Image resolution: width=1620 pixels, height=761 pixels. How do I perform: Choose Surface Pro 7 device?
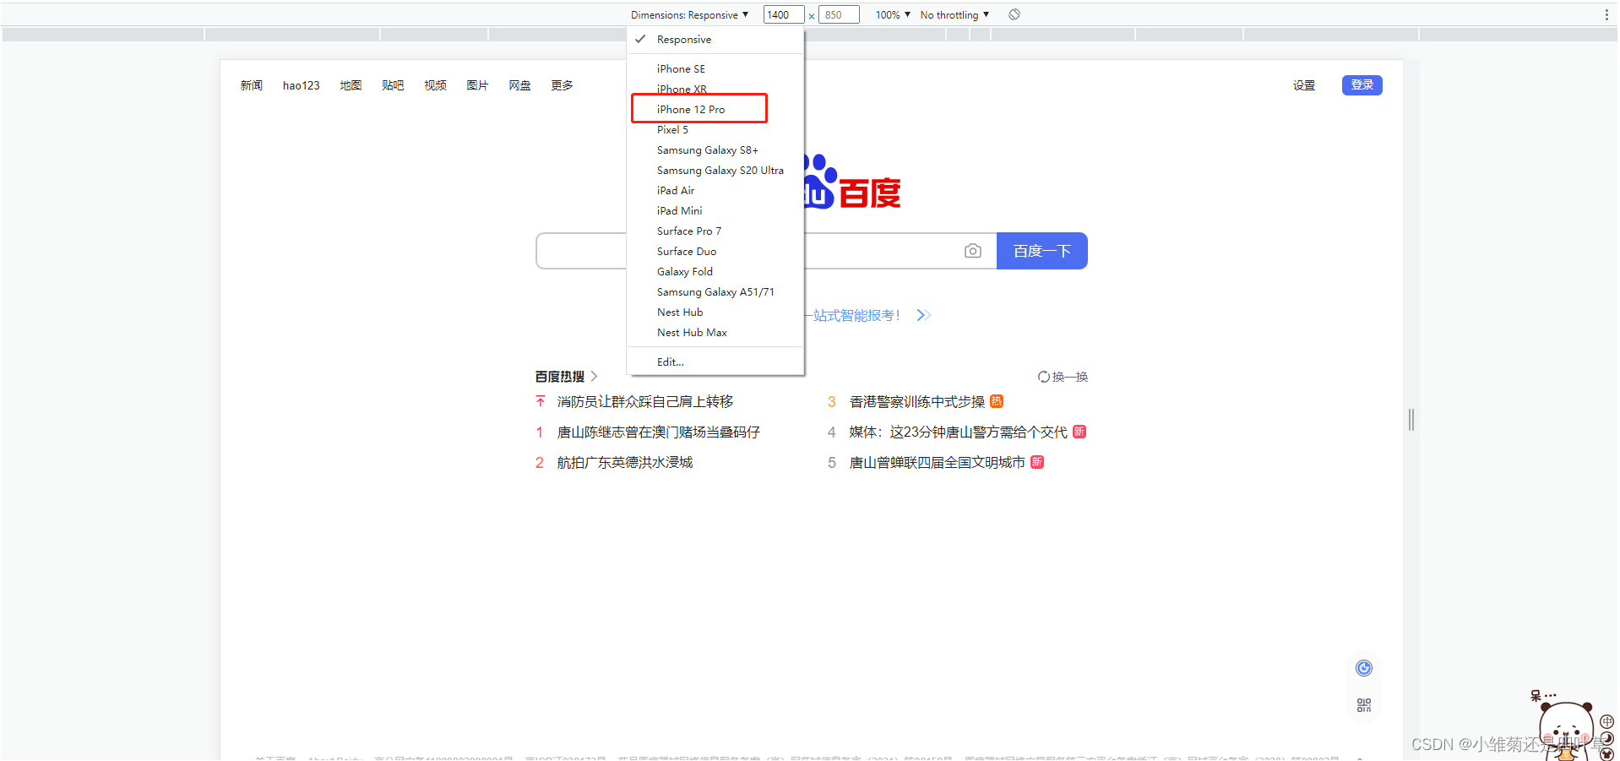[715, 231]
